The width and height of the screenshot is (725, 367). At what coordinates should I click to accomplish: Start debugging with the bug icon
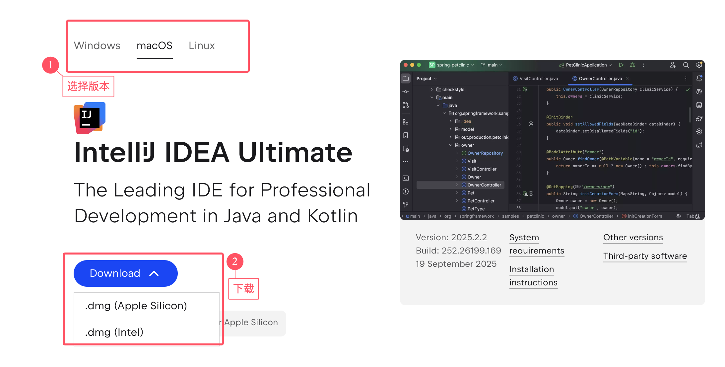point(632,65)
